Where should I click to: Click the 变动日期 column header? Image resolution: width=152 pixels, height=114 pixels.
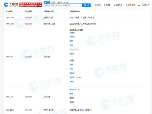click(x=9, y=11)
